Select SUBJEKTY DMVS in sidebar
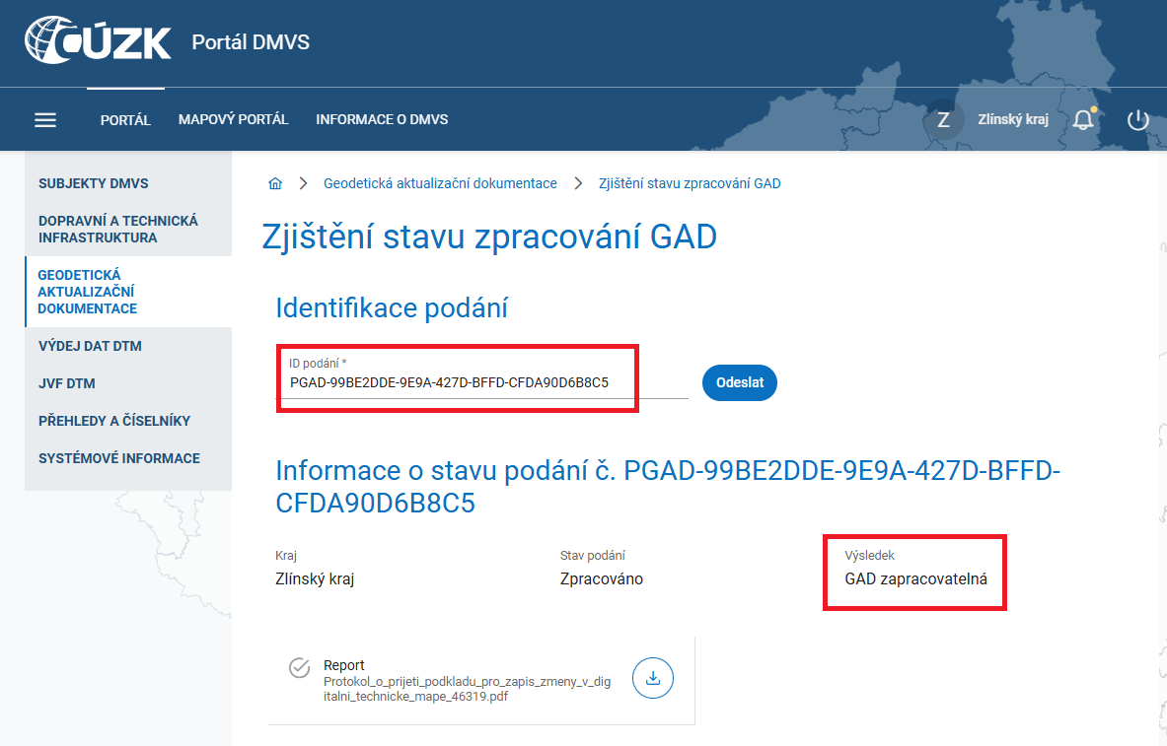Screen dimensions: 1167x746 94,183
